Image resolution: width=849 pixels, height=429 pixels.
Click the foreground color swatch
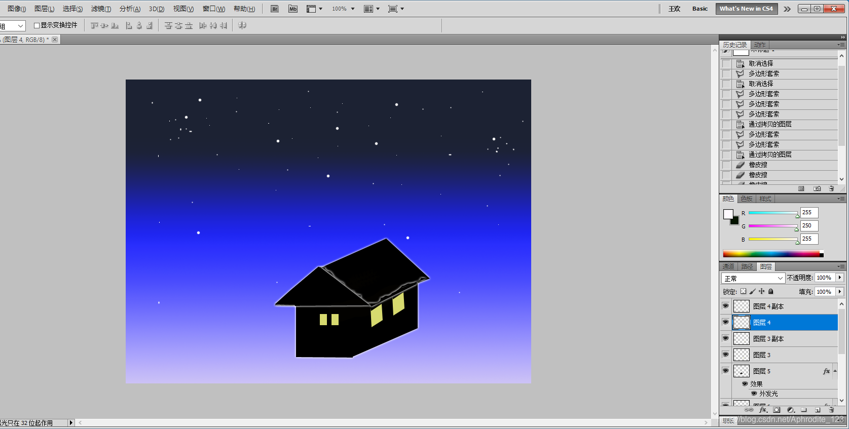pos(728,214)
